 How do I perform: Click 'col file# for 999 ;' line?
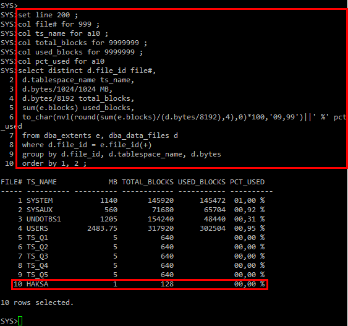(x=59, y=24)
